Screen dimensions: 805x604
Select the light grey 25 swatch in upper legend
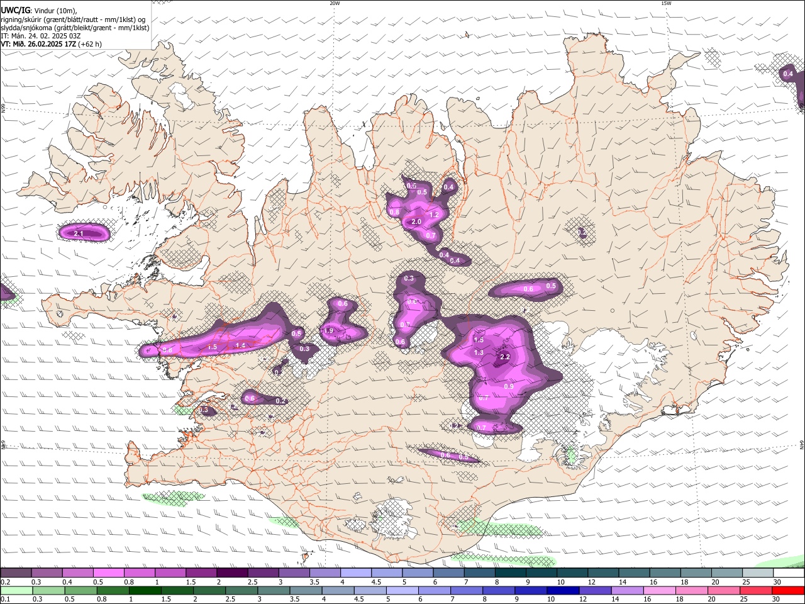758,573
